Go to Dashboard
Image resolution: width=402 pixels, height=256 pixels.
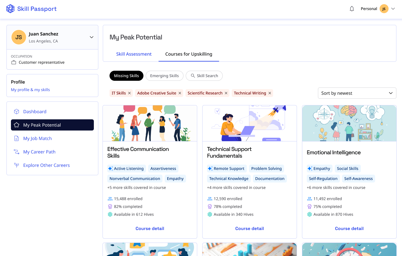(52, 112)
